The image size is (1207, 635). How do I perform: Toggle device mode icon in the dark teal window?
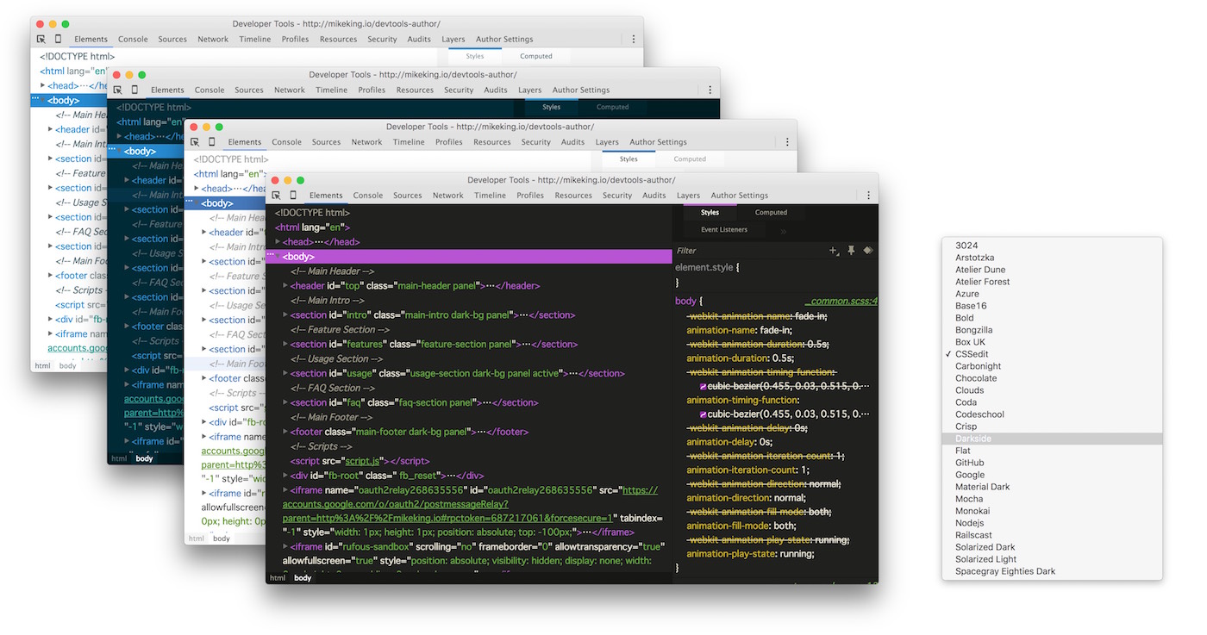click(134, 90)
